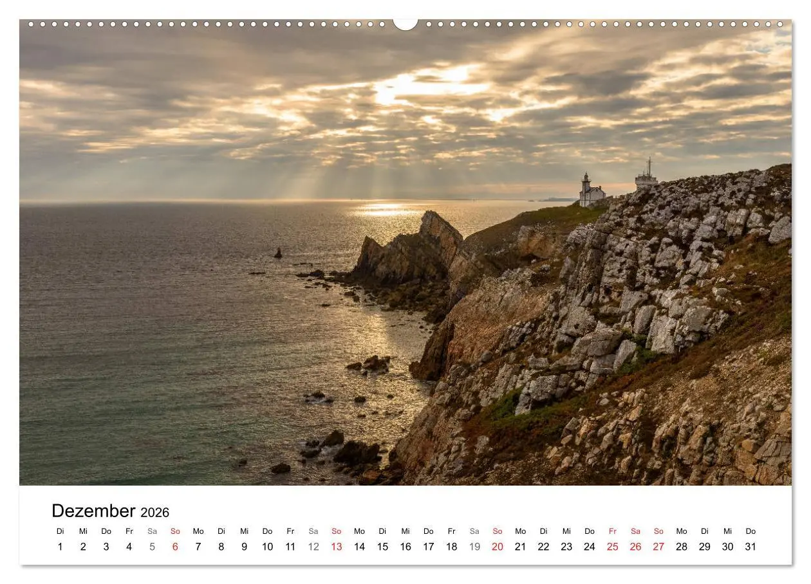Screen dimensions: 811x584
Task: Select grey Saturday day 12
Action: point(313,547)
